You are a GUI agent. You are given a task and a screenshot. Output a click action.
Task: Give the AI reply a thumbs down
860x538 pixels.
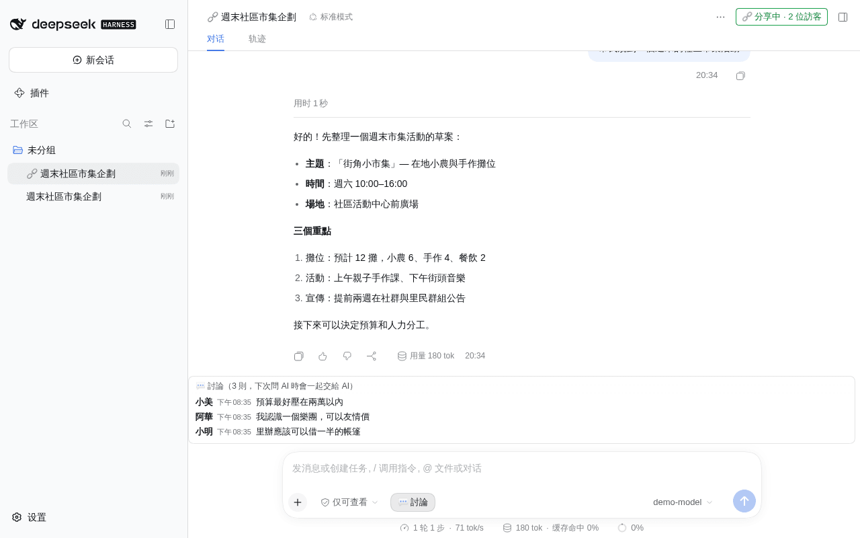[x=347, y=356]
